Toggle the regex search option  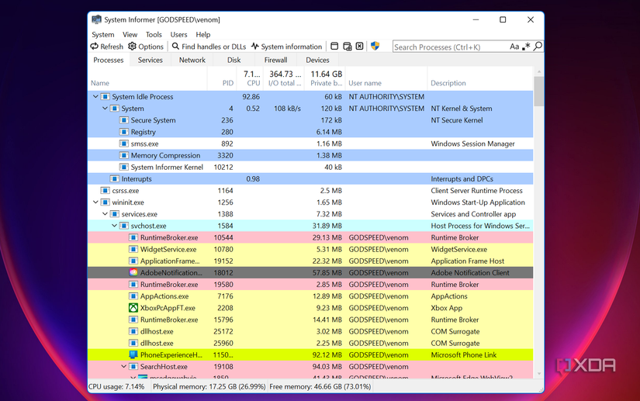(x=526, y=47)
